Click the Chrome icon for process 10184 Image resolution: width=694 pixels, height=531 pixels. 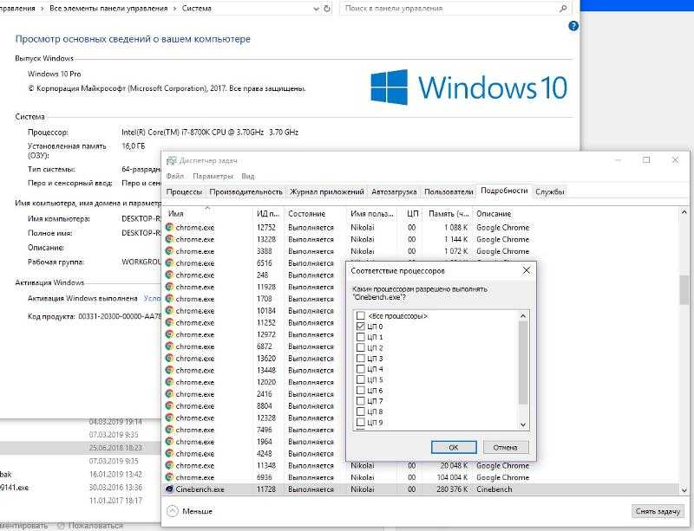pyautogui.click(x=169, y=311)
